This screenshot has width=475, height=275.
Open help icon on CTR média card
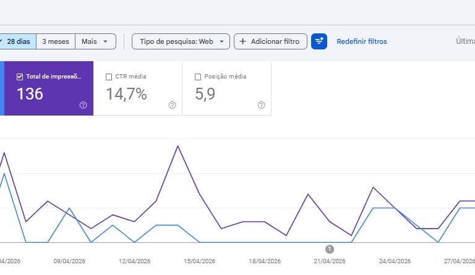coord(173,105)
